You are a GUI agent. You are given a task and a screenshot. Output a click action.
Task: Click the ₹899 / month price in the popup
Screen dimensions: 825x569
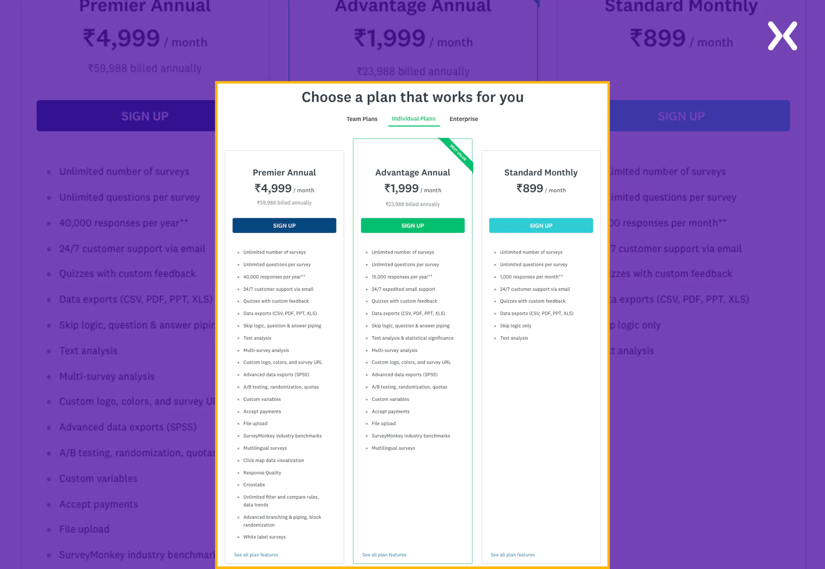point(541,188)
